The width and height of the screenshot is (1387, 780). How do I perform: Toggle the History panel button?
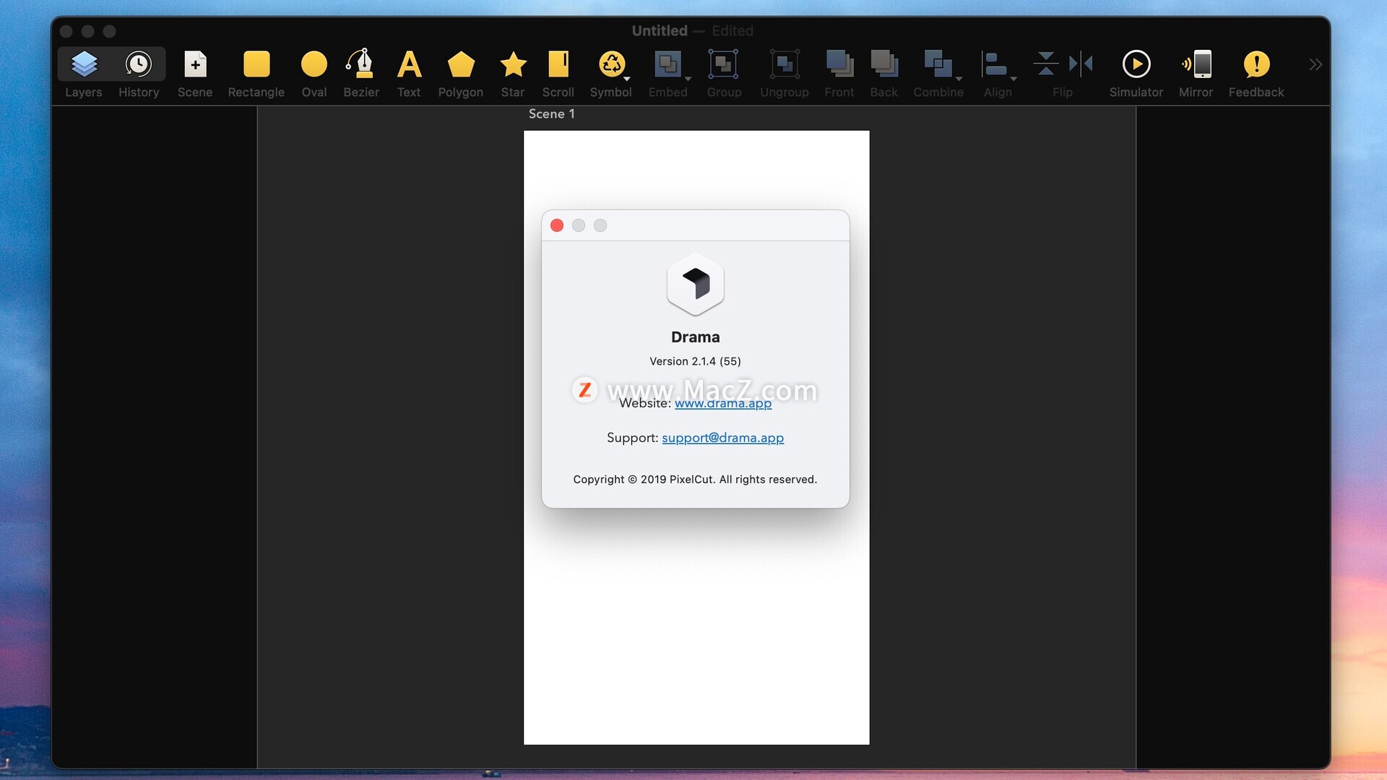coord(139,65)
